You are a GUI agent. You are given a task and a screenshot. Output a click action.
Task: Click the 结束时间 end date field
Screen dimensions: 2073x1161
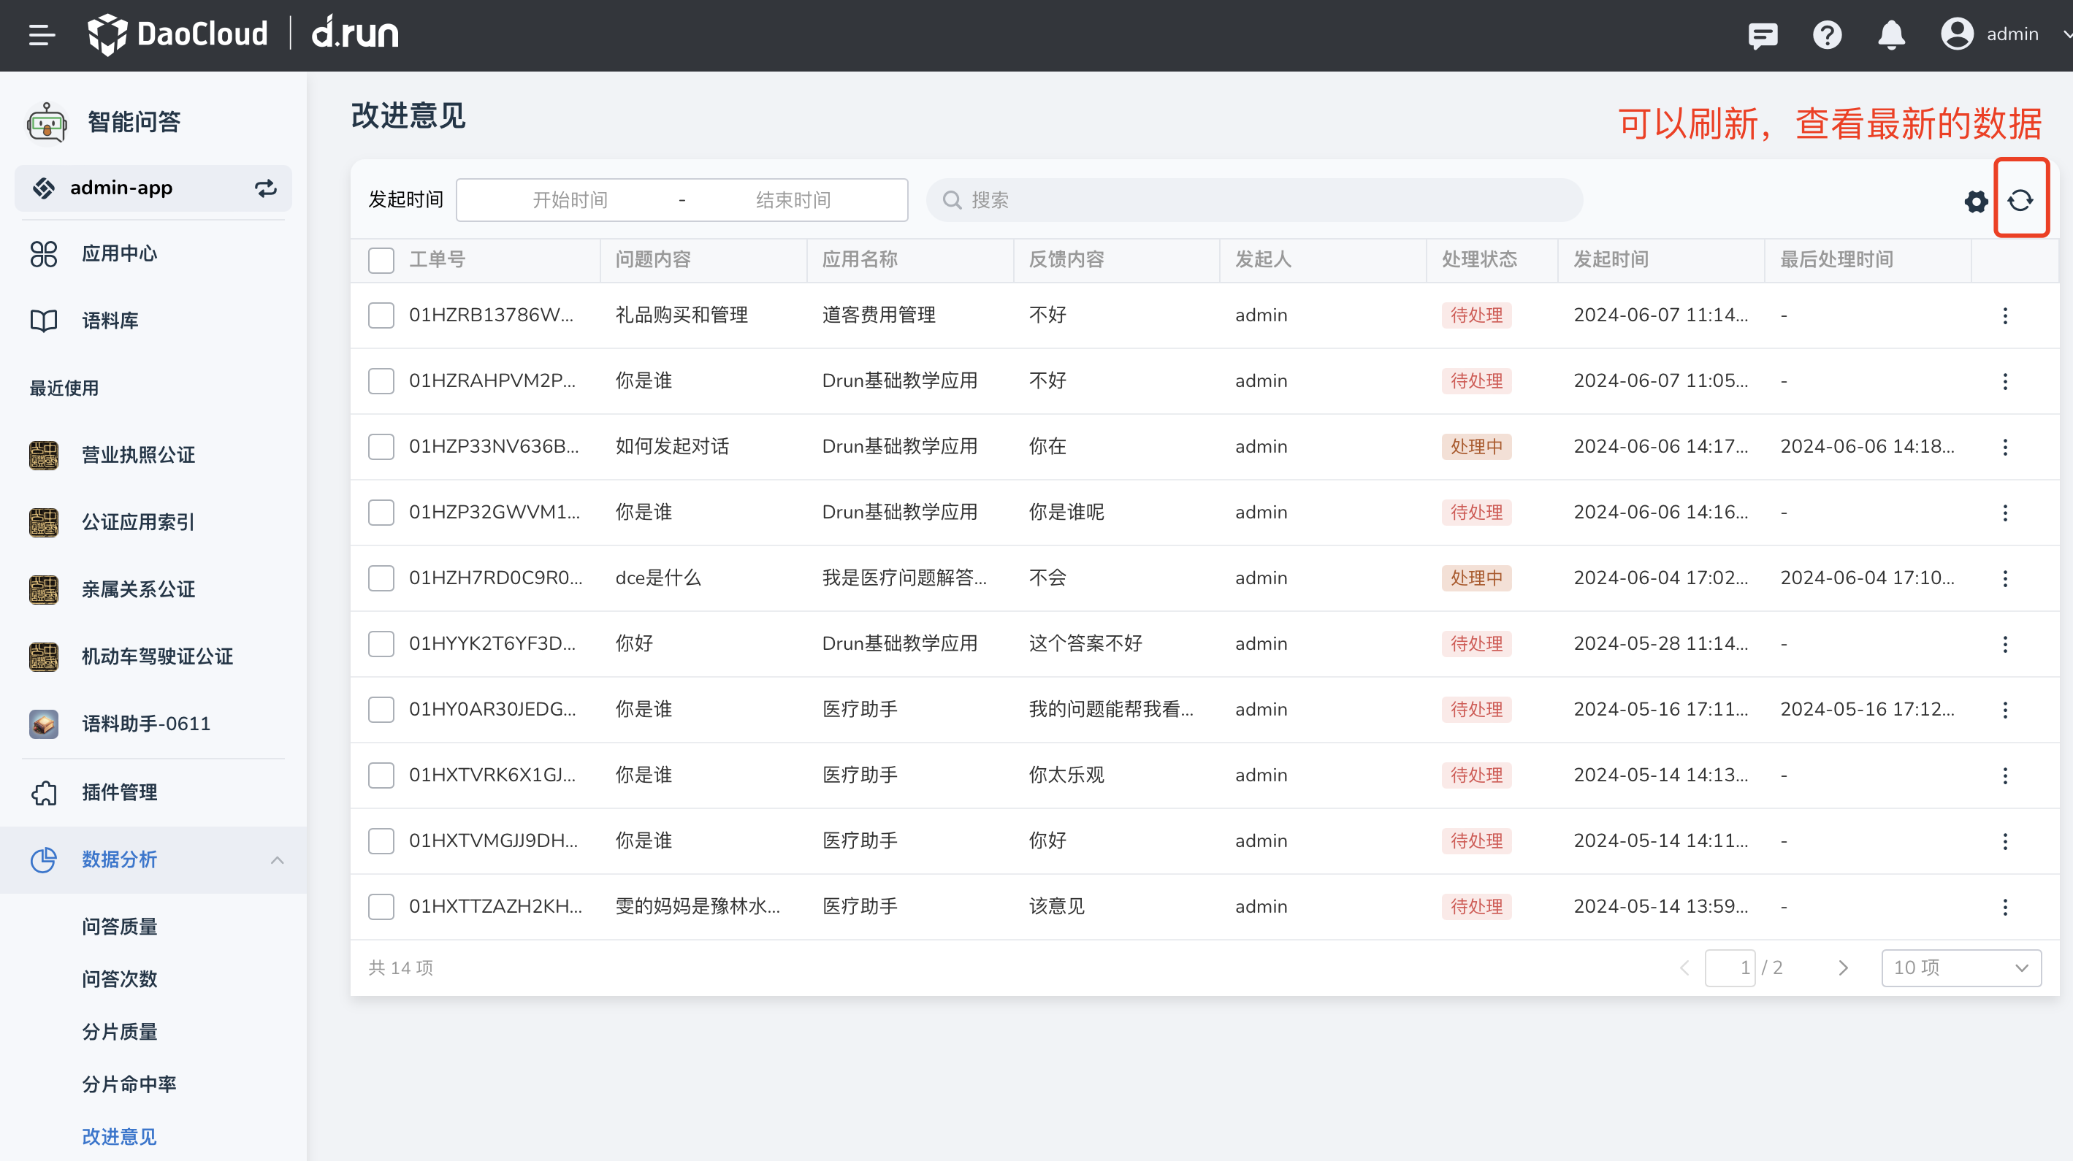point(793,200)
